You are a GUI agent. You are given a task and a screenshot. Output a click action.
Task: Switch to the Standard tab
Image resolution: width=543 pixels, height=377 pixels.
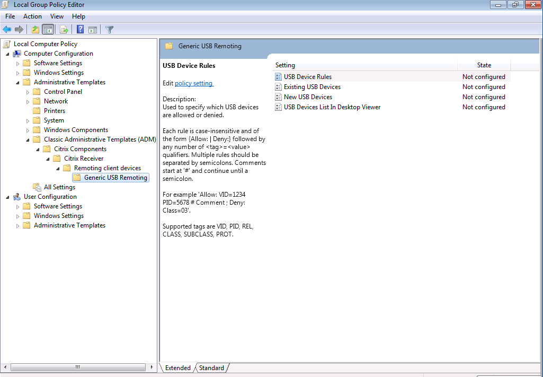(x=211, y=367)
